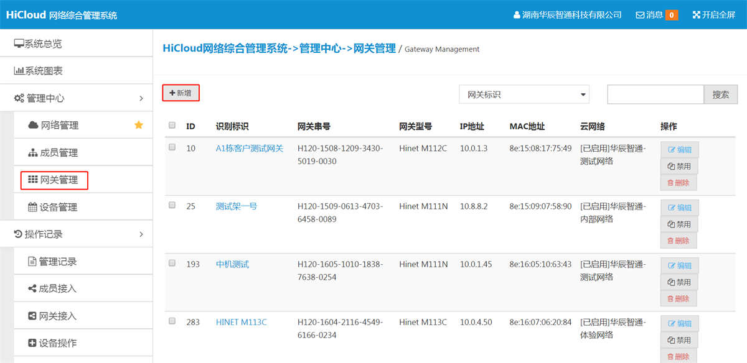The height and width of the screenshot is (363, 747).
Task: Open 设备操作 device operations page
Action: point(54,342)
